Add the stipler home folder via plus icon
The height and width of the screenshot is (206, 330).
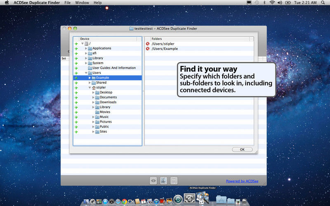coord(76,88)
